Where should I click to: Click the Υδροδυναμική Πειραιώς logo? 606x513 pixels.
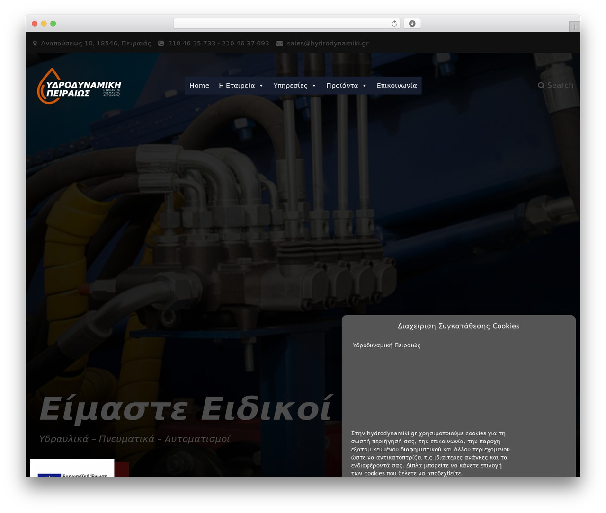click(x=79, y=86)
